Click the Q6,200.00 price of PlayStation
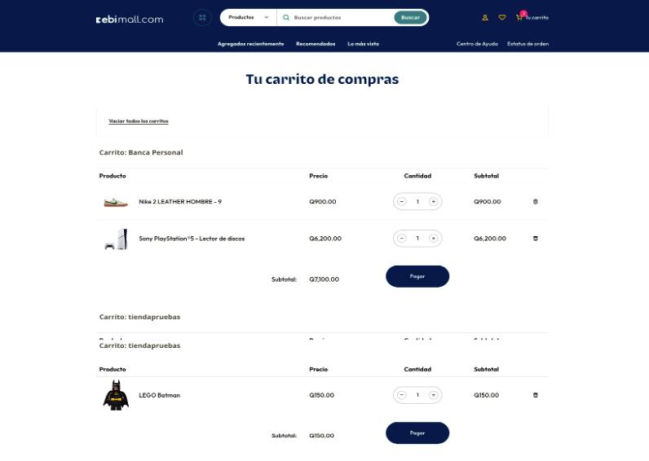 325,239
